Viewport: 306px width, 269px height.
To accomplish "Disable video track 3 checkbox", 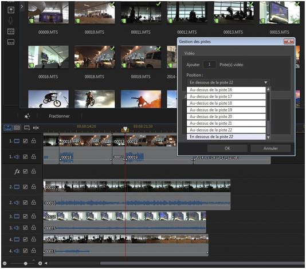I will tap(25, 216).
